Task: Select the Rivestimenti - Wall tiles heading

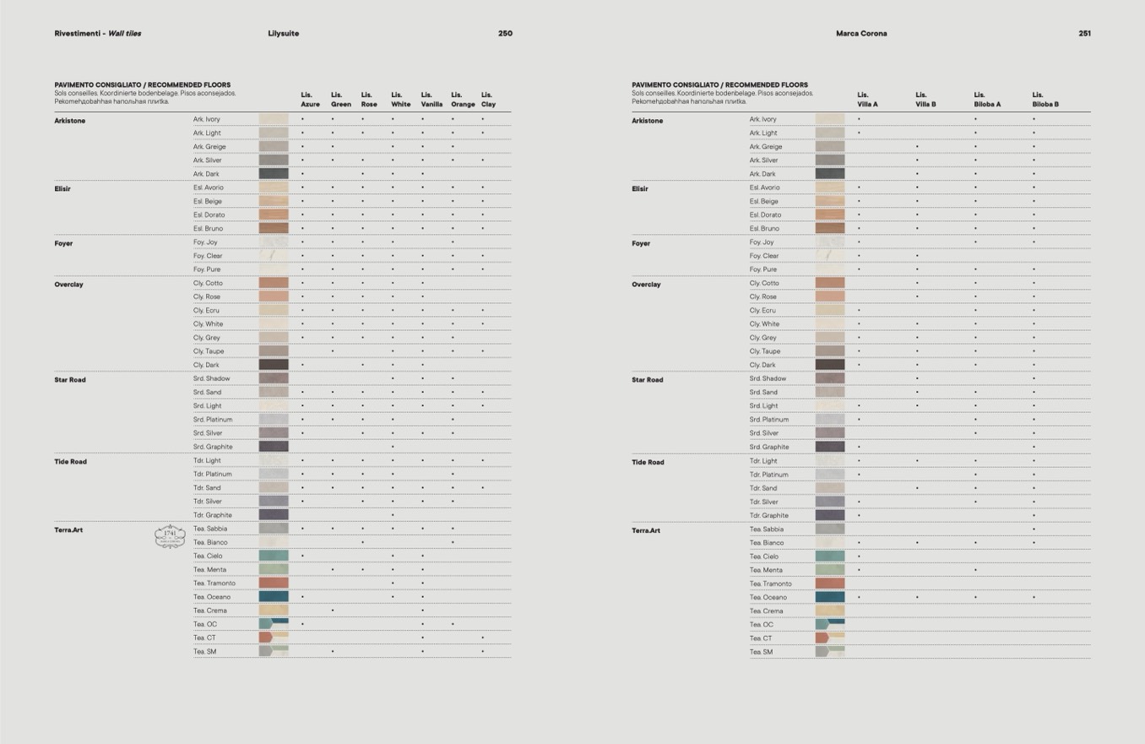Action: tap(98, 34)
